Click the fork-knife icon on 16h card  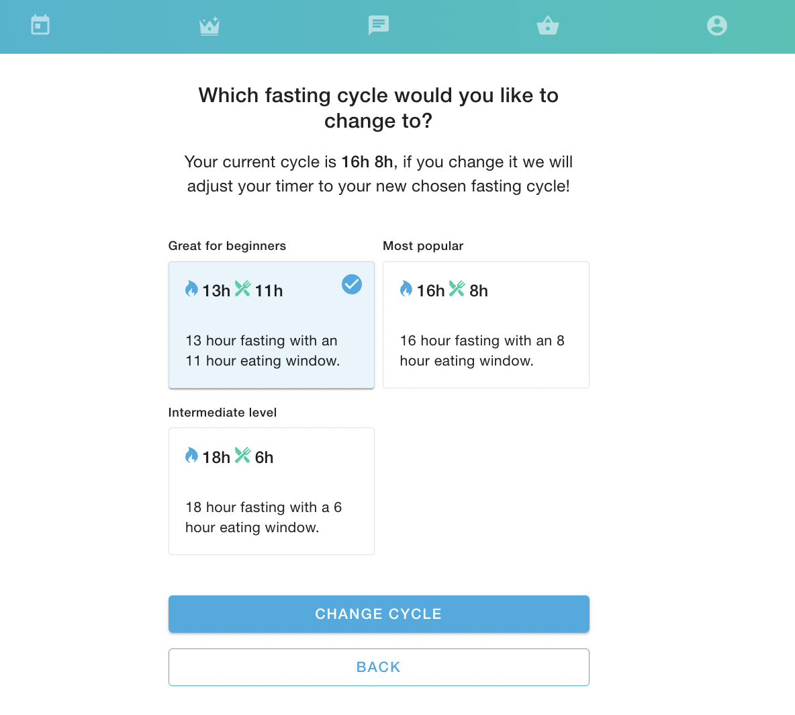click(457, 289)
